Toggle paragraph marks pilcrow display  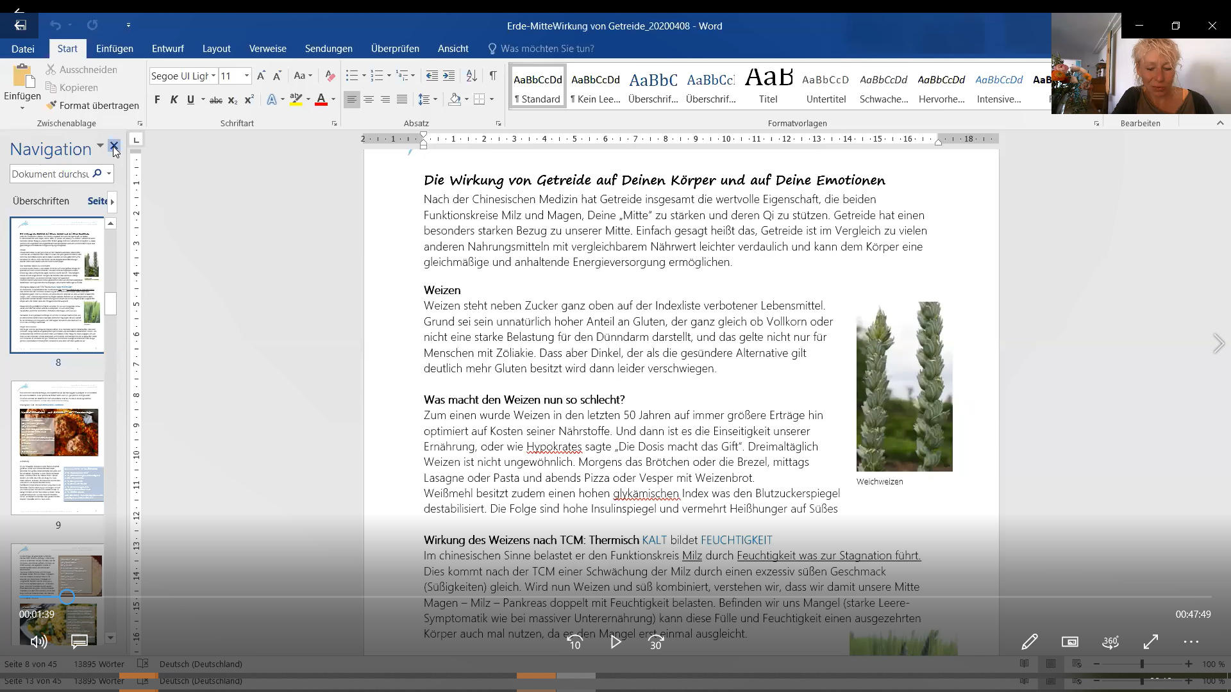[x=493, y=76]
